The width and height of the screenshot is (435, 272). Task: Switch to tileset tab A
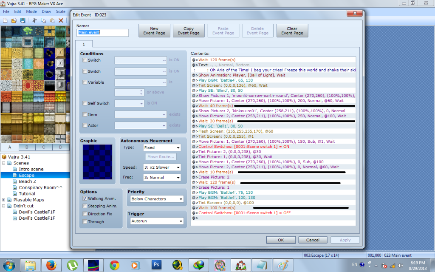tap(10, 147)
